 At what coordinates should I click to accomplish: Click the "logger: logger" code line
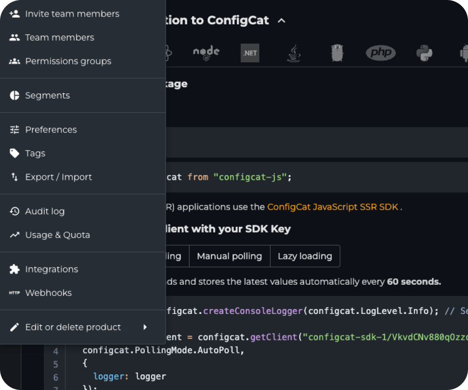[x=130, y=376]
